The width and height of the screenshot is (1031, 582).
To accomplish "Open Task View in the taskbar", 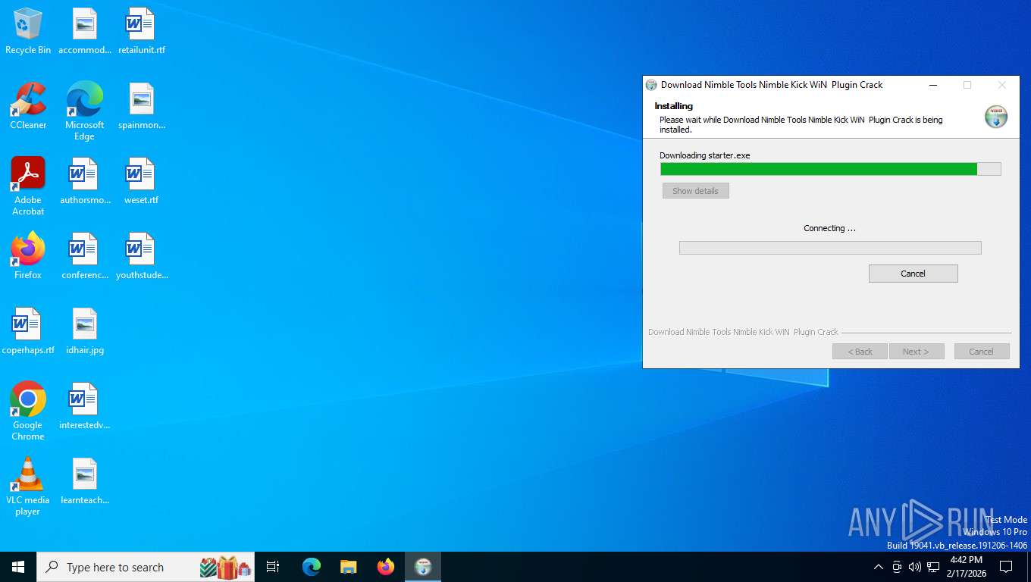I will (273, 567).
